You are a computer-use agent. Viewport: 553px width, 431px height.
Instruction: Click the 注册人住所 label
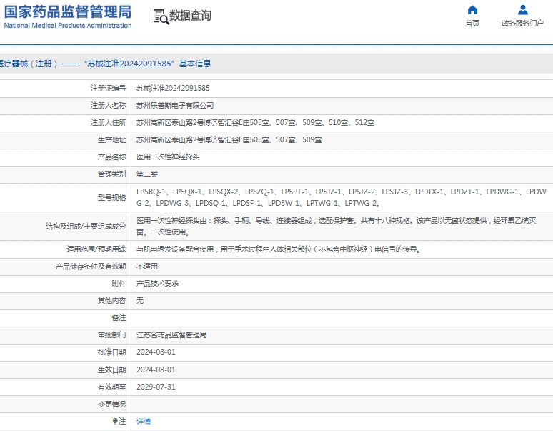click(x=109, y=123)
